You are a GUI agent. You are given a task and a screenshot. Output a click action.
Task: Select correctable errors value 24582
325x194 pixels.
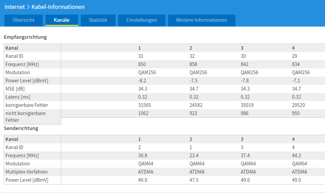point(196,105)
